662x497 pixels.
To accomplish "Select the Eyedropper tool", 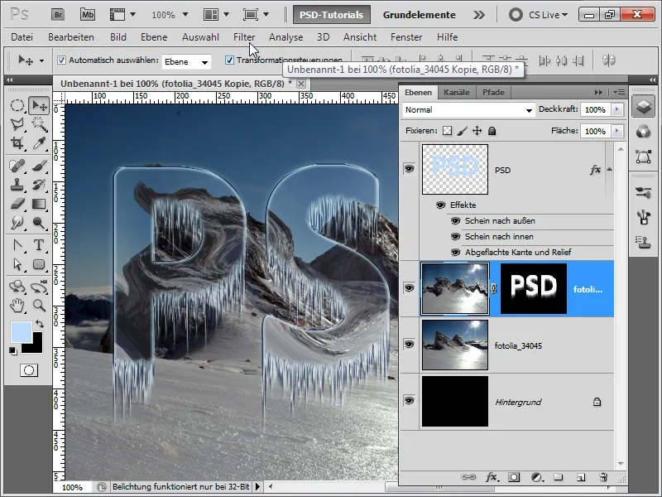I will (39, 143).
